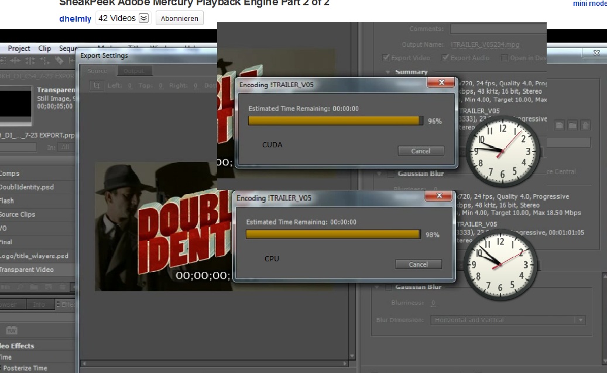Toggle the Open in Device Central checkbox

(505, 58)
